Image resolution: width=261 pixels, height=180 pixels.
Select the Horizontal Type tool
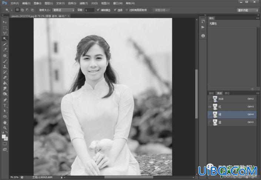click(5, 106)
